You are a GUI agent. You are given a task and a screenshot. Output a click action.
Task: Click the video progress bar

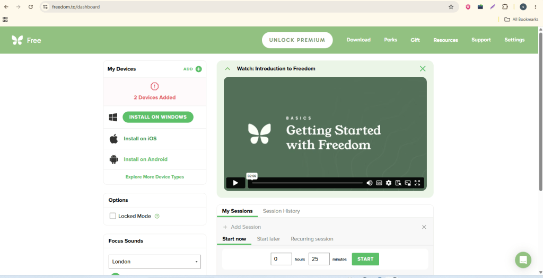coord(307,183)
